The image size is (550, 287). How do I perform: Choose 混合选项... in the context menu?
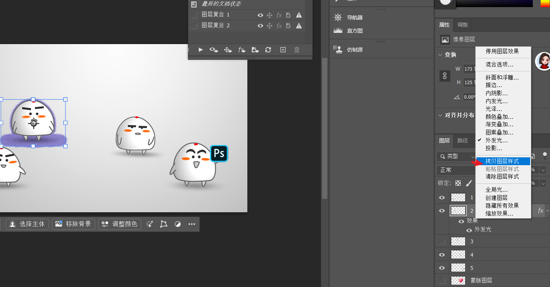click(503, 65)
